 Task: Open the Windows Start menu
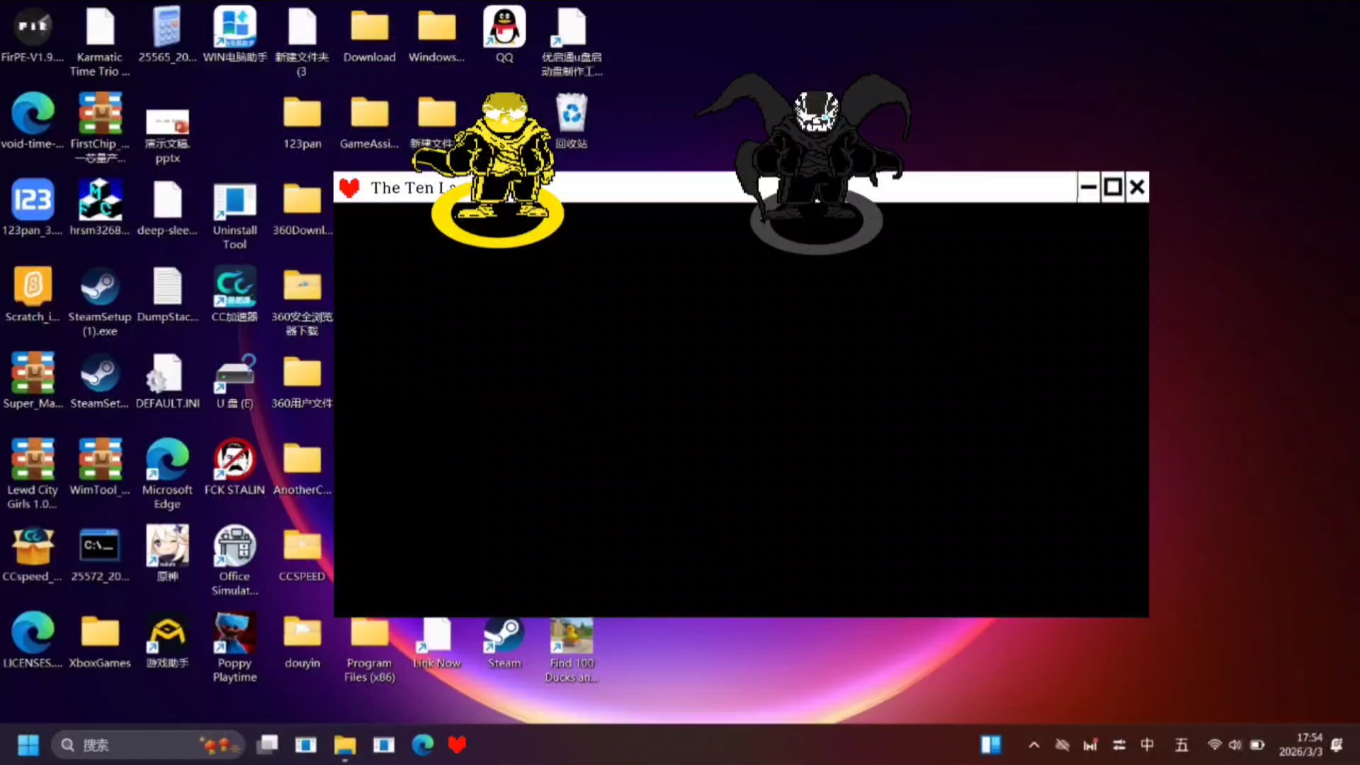[x=28, y=745]
